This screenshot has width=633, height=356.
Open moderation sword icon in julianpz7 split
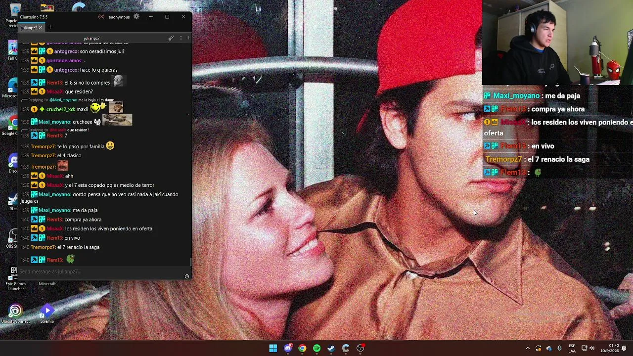(171, 38)
